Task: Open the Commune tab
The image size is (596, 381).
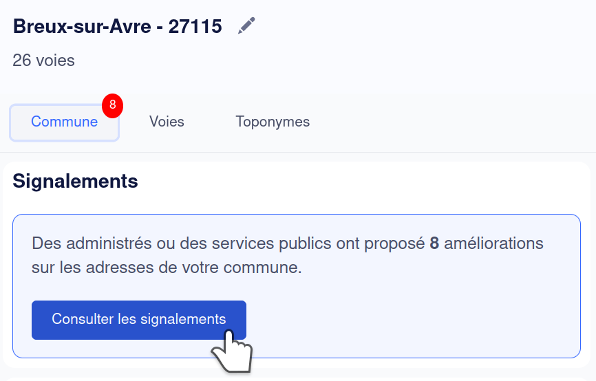Action: point(64,122)
